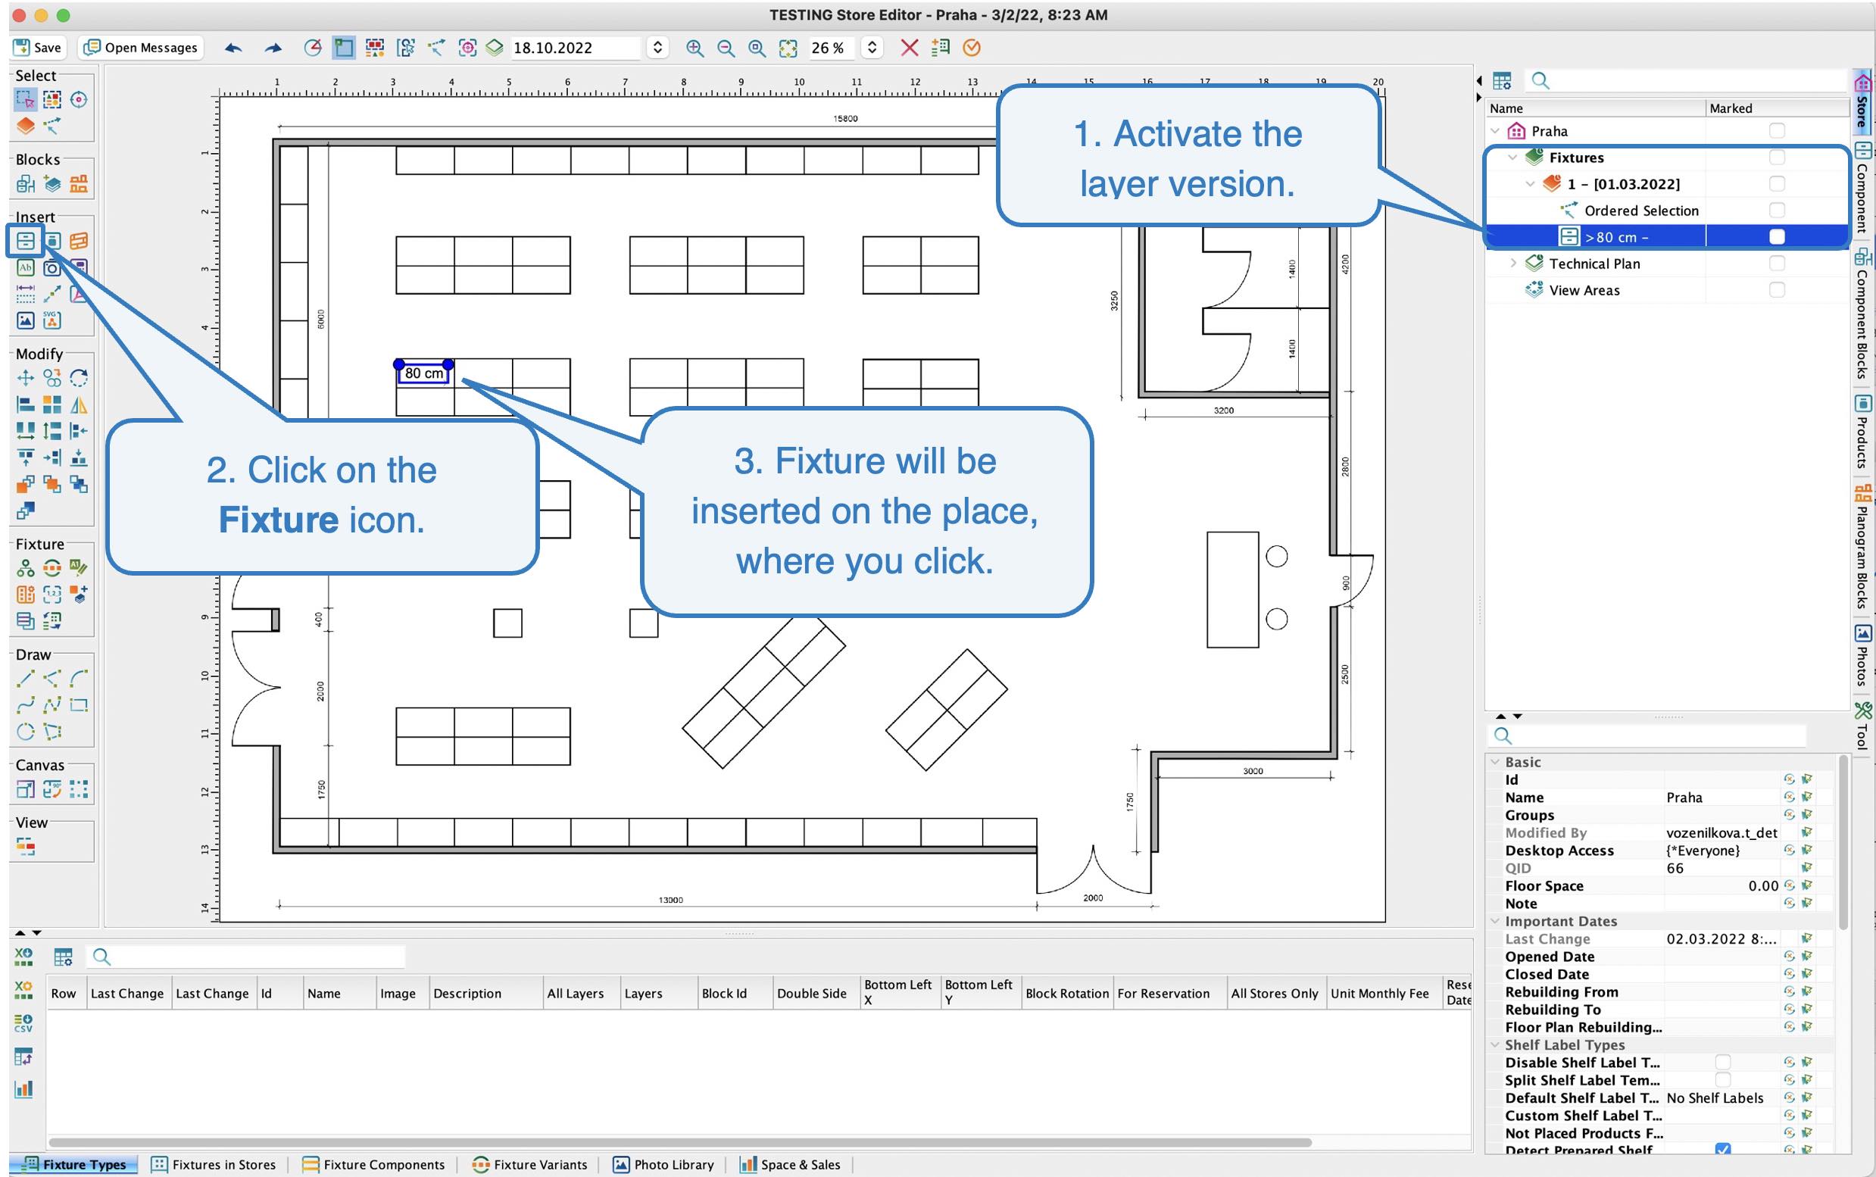Collapse the Important Dates section

(1494, 921)
